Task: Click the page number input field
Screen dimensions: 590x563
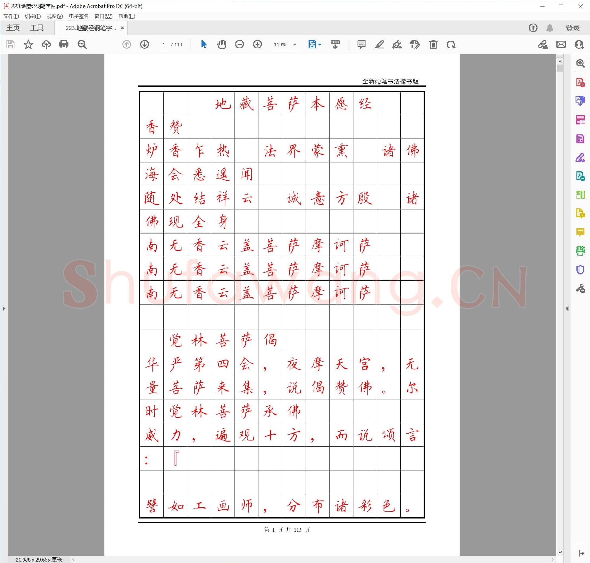Action: pos(163,45)
